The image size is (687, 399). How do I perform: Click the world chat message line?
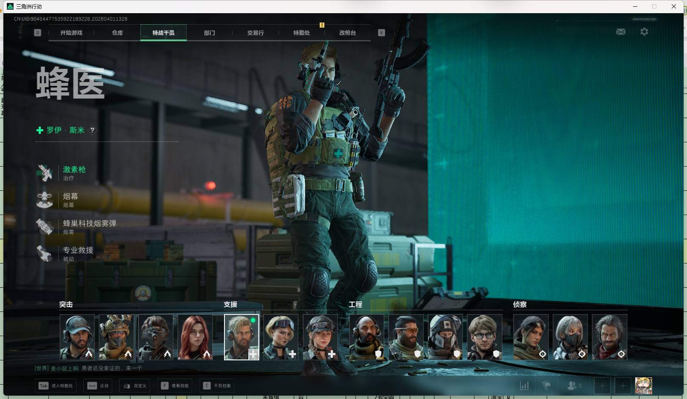click(x=88, y=368)
